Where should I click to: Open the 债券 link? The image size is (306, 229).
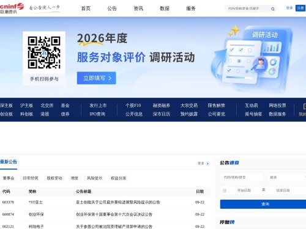click(65, 114)
